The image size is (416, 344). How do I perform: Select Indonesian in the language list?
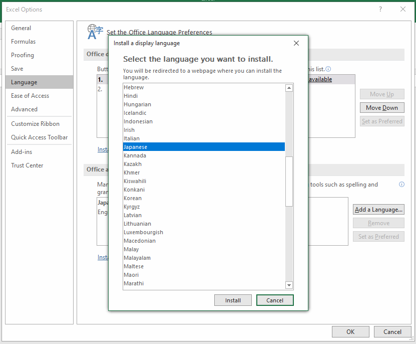(x=204, y=121)
